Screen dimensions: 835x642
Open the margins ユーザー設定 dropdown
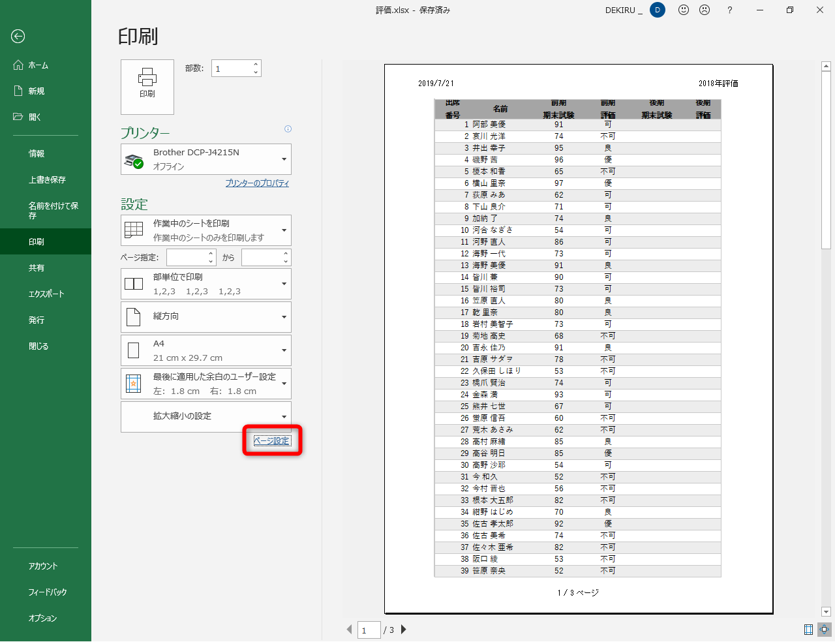coord(206,384)
